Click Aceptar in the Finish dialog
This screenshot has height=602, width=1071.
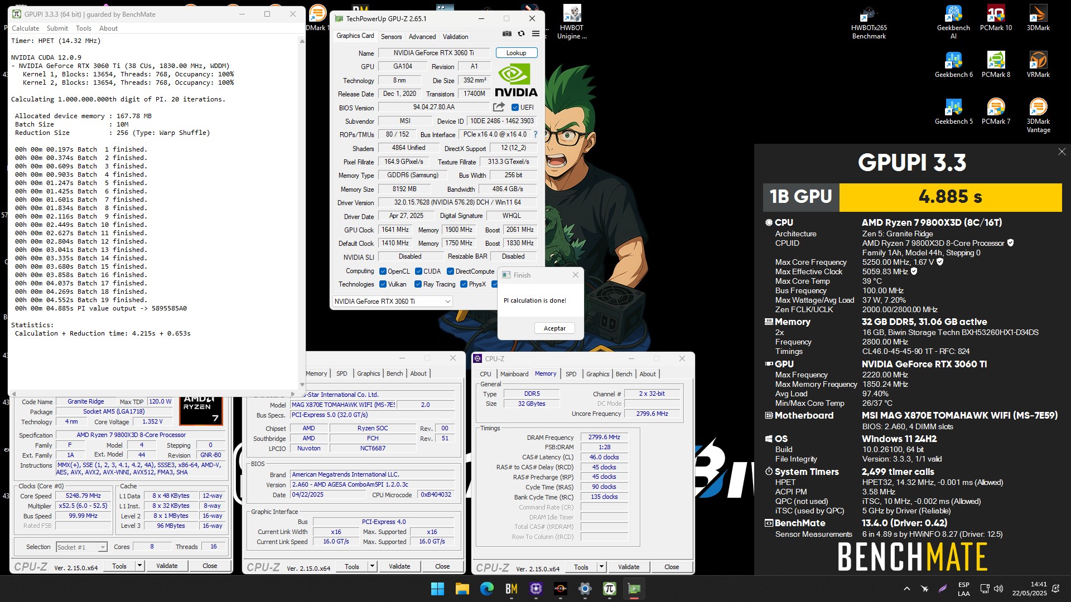(554, 328)
